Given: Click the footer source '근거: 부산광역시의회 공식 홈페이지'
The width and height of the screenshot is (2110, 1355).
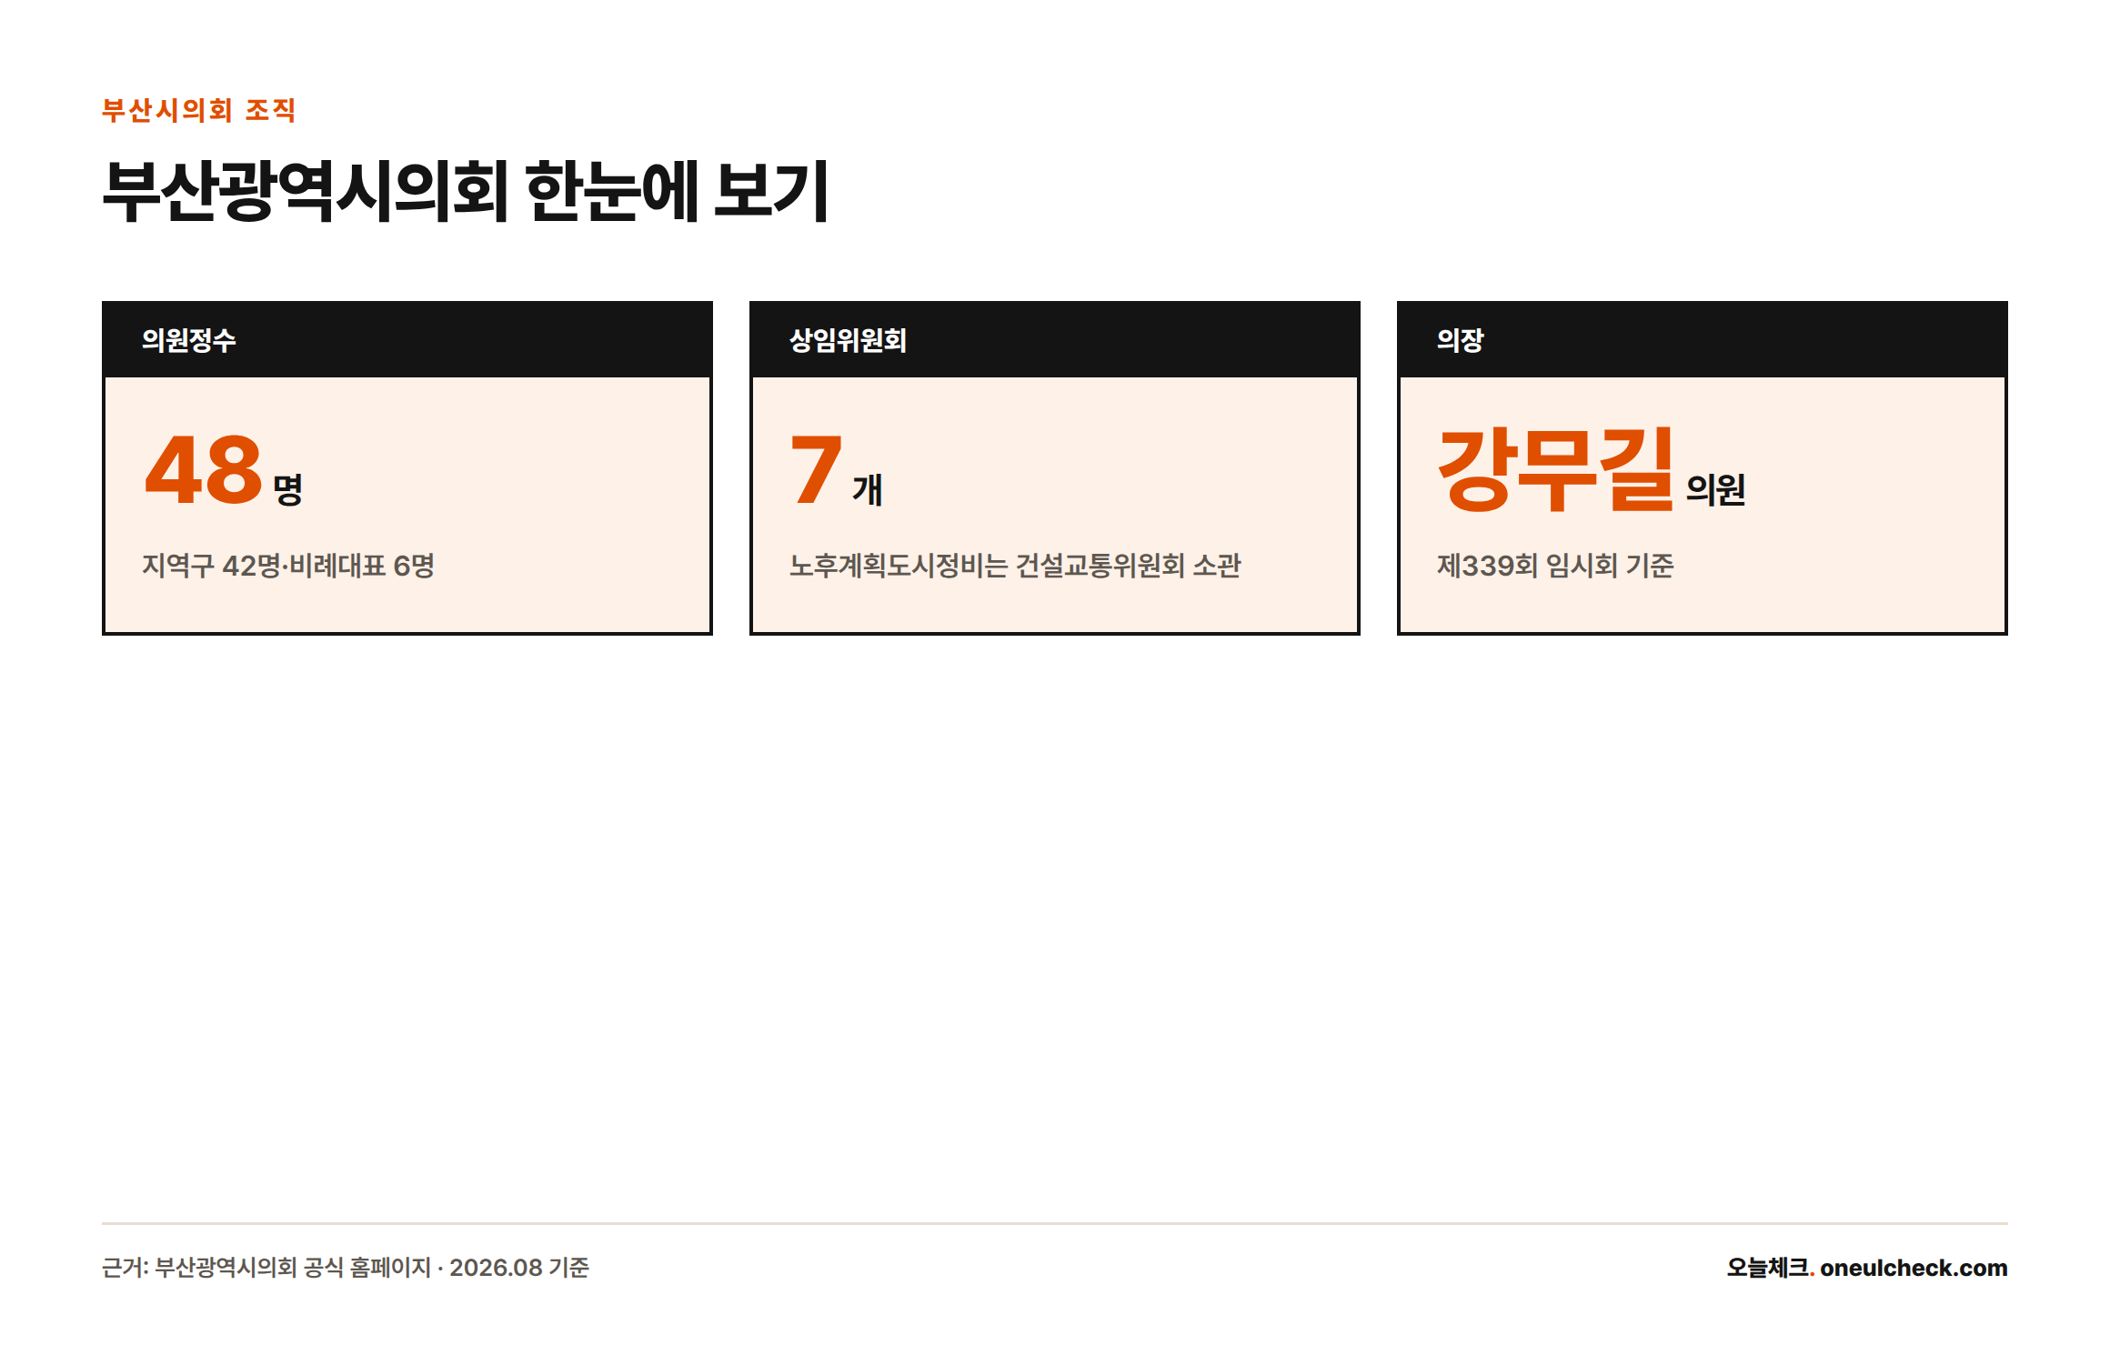Looking at the screenshot, I should (266, 1268).
